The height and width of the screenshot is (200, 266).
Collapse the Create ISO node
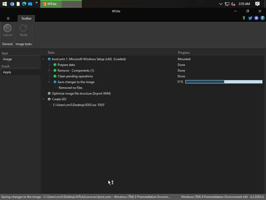coord(43,99)
